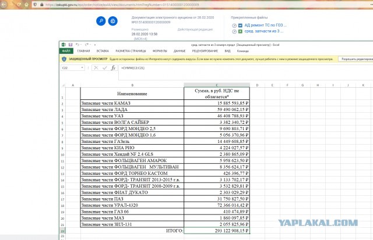Click the publication date 28.02.2020 13:58
Screen dimensions: 373x240
(x=145, y=34)
